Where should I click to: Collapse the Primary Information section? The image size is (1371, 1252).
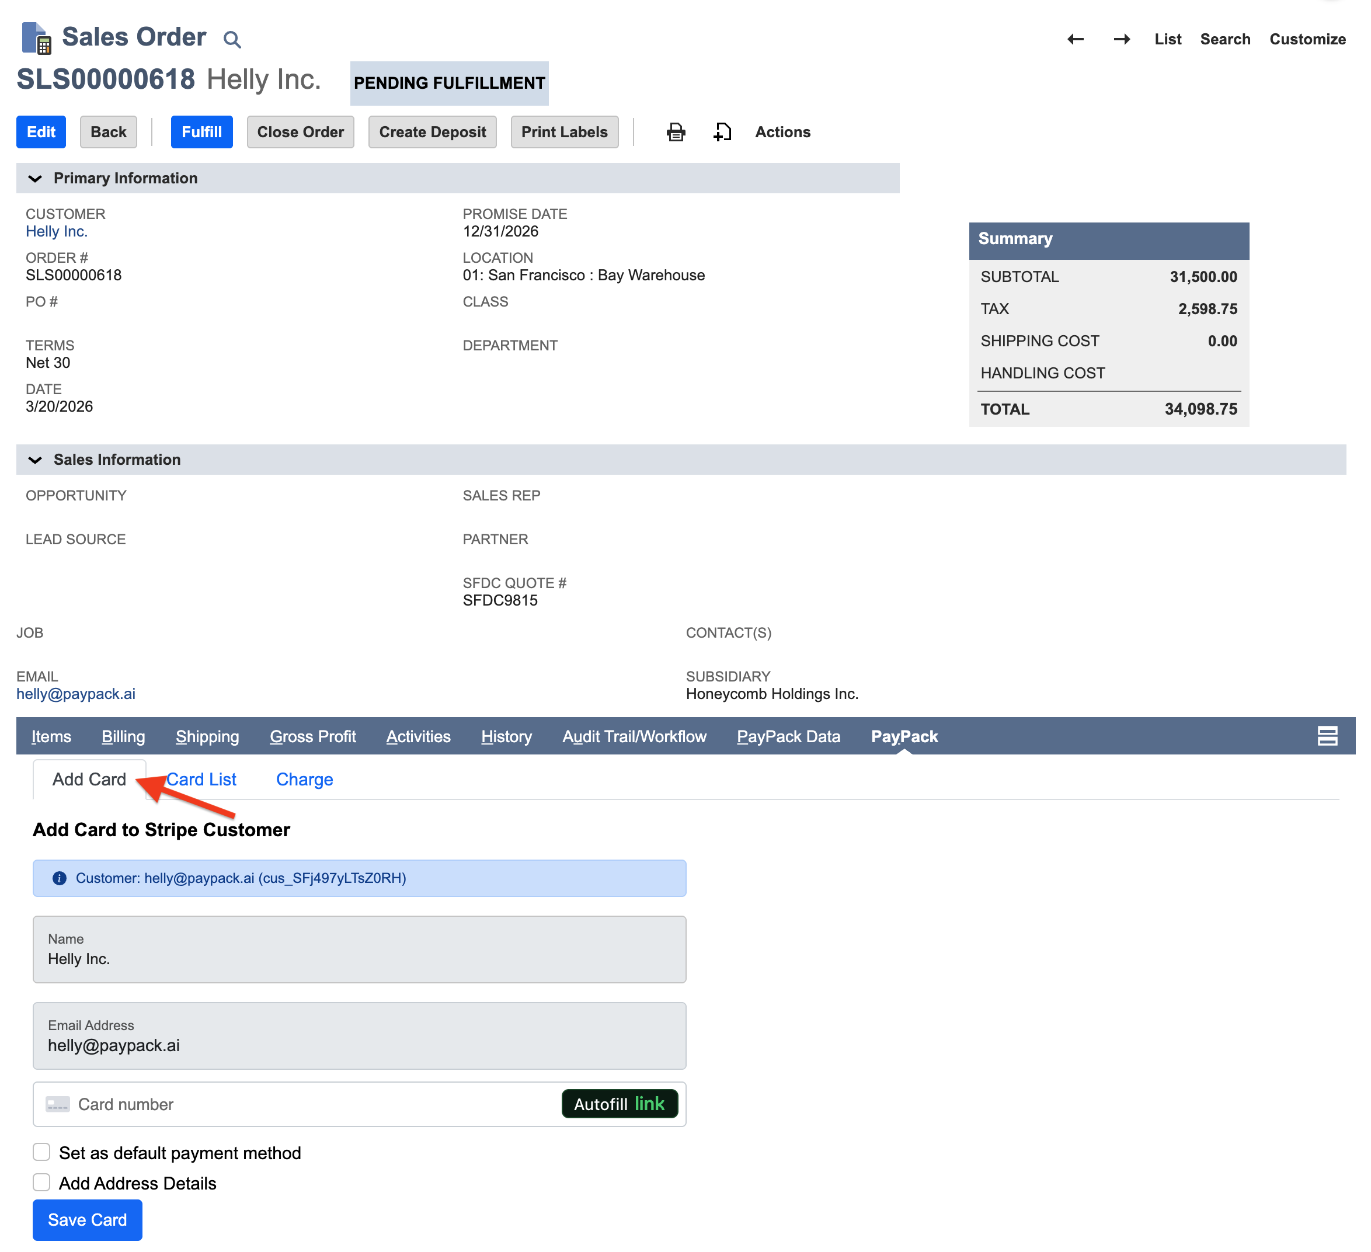pyautogui.click(x=36, y=178)
